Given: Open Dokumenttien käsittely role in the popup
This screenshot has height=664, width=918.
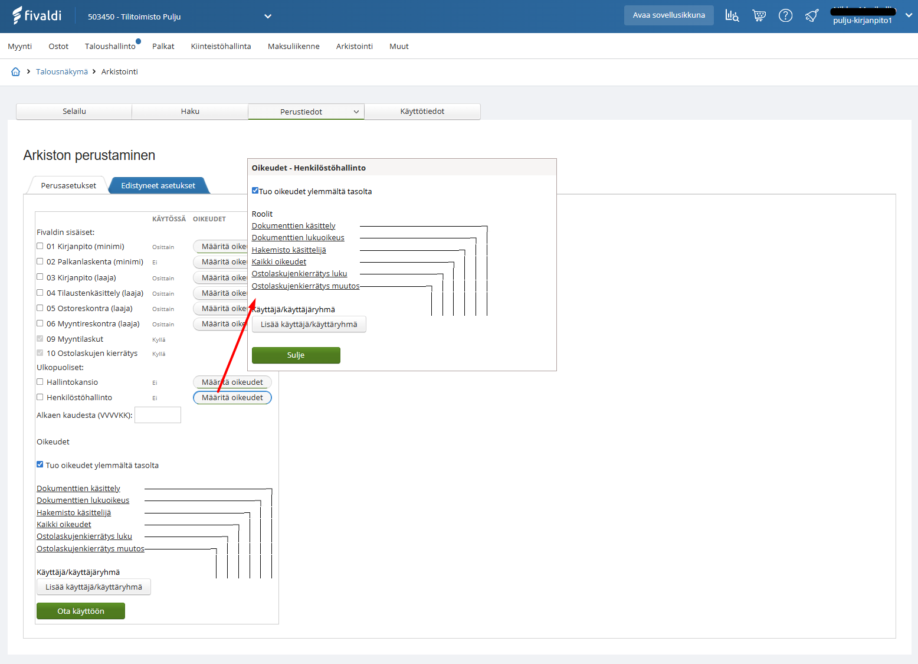Looking at the screenshot, I should pos(294,226).
